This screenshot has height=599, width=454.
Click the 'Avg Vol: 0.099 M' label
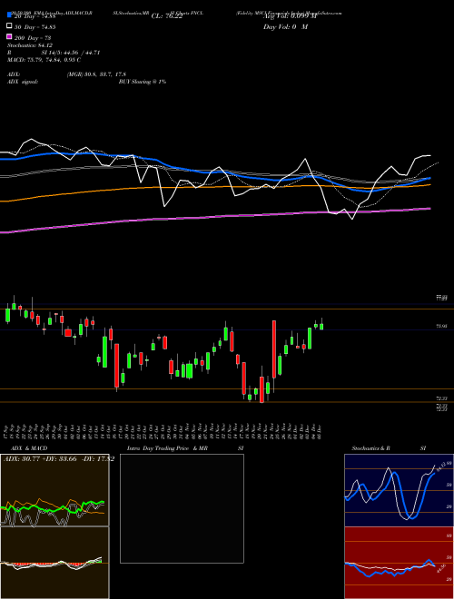[x=290, y=16]
